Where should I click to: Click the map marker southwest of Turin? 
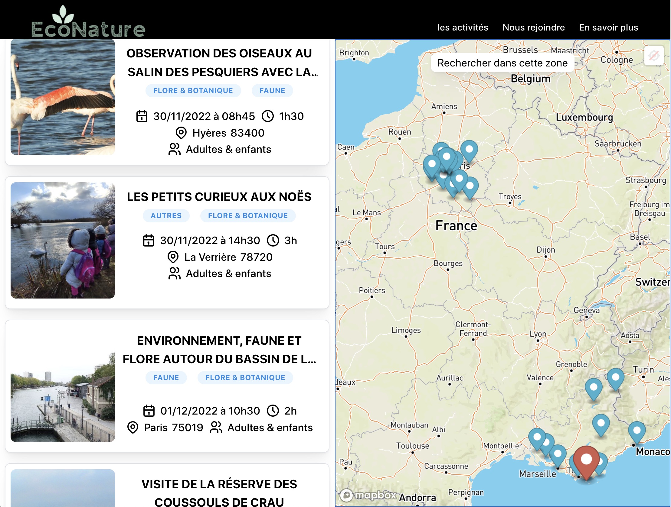coord(616,379)
